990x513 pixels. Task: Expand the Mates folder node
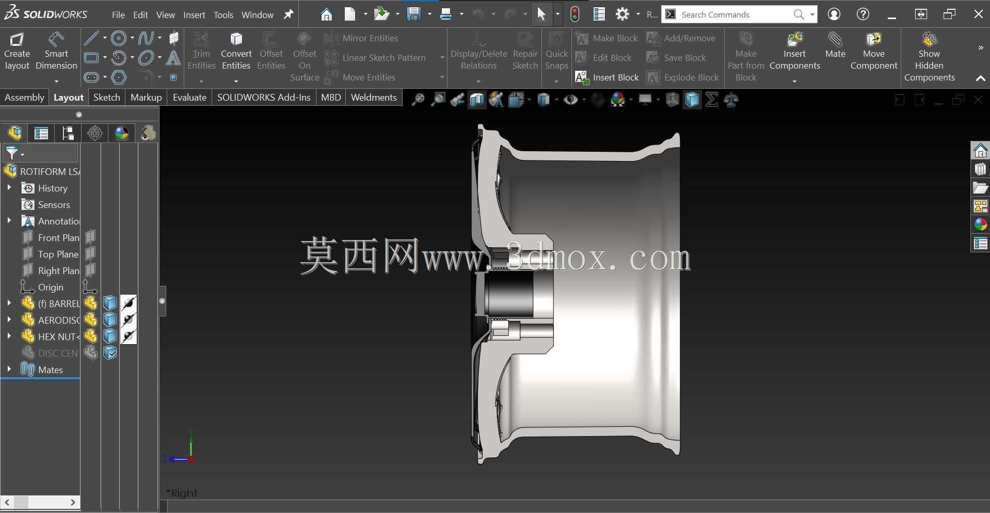coord(9,370)
